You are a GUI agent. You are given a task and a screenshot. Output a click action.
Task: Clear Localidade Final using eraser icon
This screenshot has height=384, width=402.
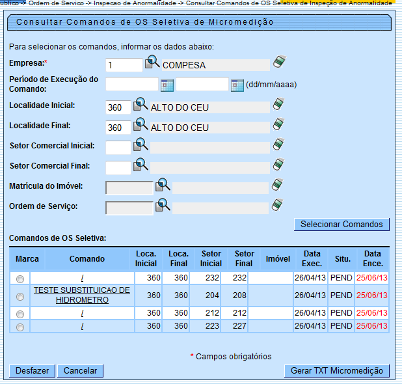tap(278, 125)
